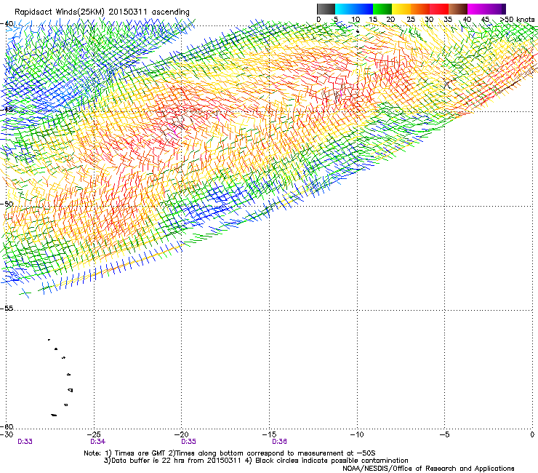Click the latitude label '-60'
538x473 pixels.
click(7, 426)
